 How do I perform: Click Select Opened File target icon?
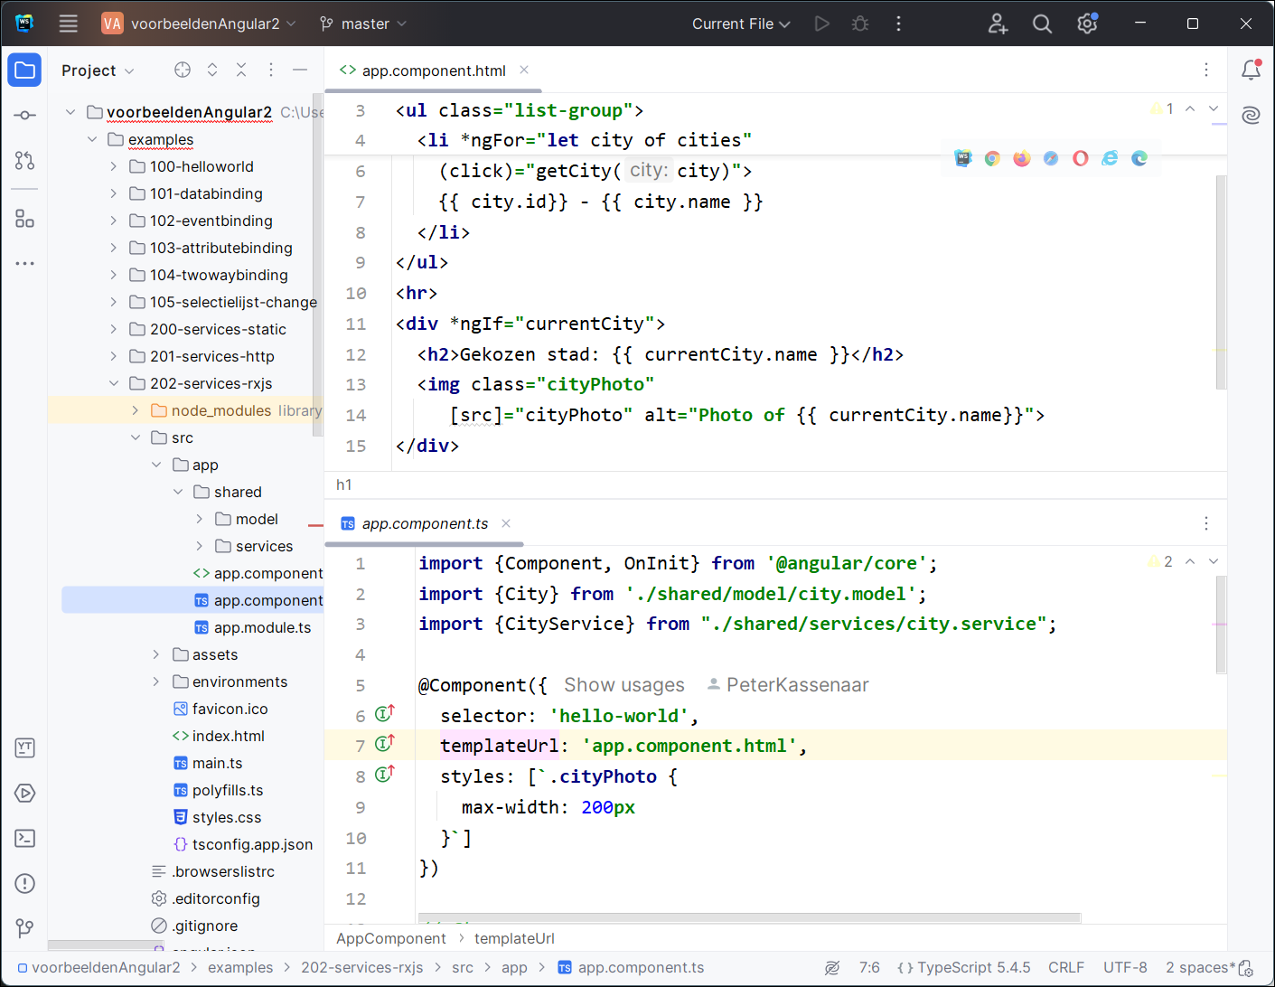(x=183, y=70)
